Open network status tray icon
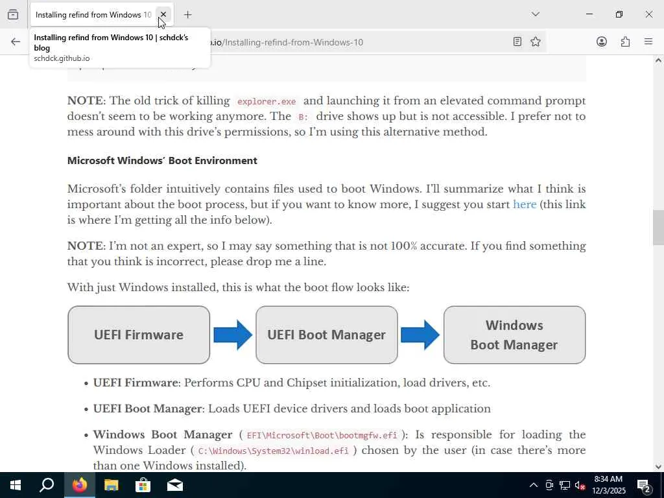Screen dimensions: 664x498 (x=565, y=485)
